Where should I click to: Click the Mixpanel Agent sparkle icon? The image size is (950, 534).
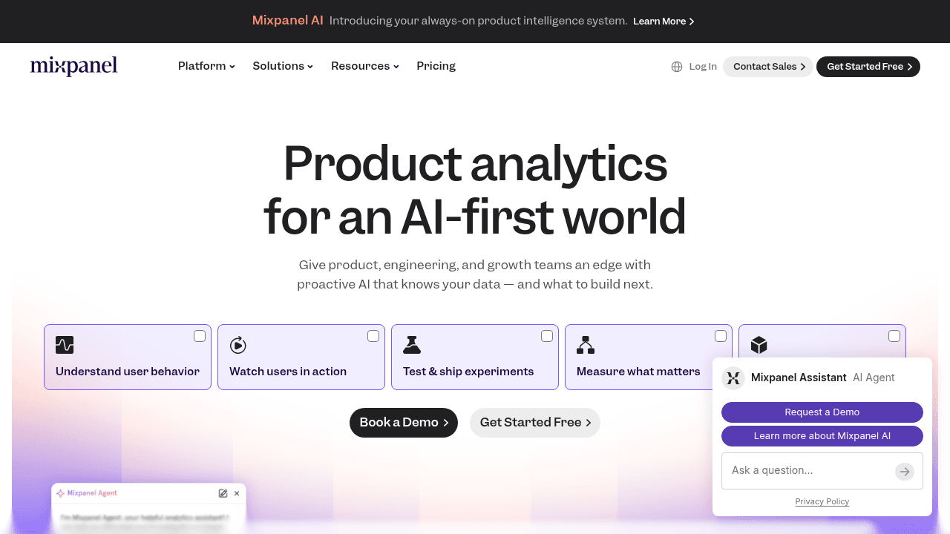(61, 493)
